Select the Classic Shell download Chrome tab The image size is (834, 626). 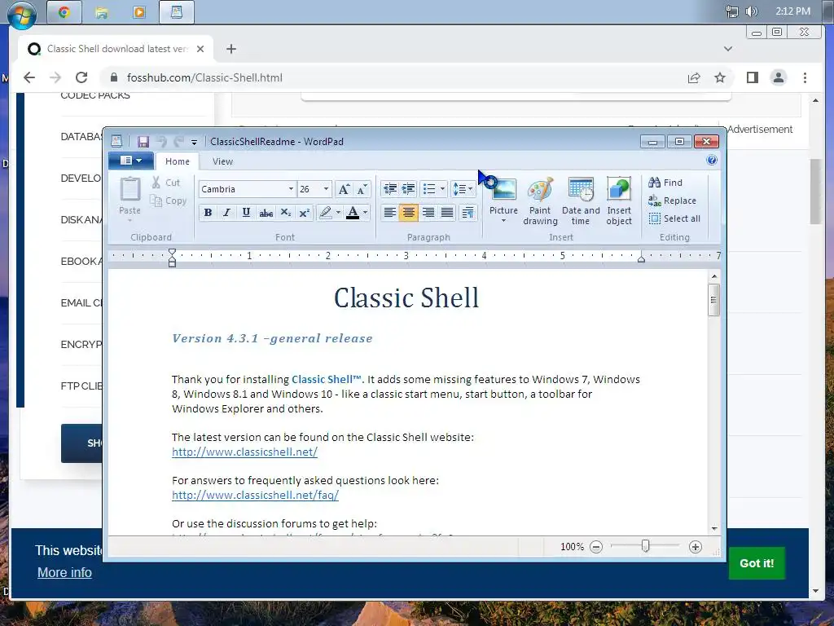[116, 49]
